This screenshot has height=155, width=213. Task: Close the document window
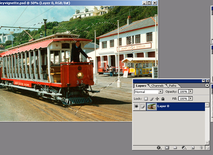tap(155, 3)
